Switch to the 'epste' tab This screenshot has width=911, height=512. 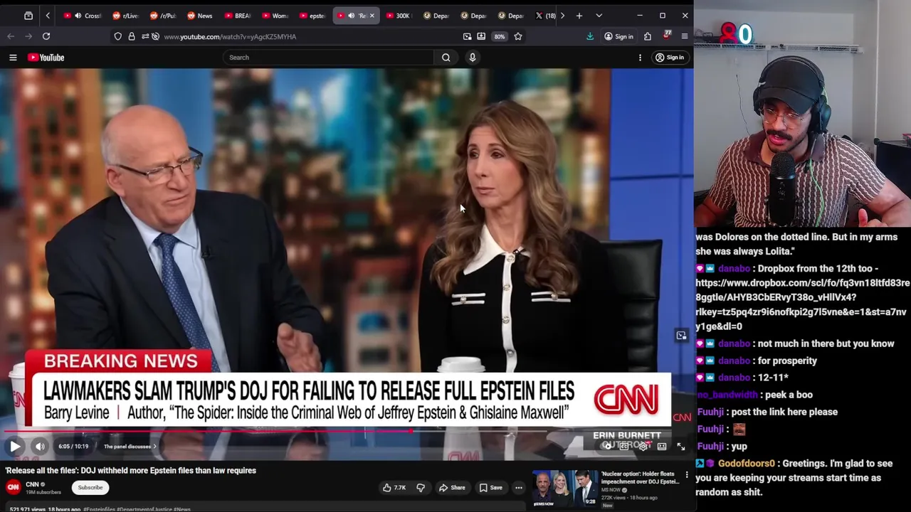pyautogui.click(x=313, y=16)
